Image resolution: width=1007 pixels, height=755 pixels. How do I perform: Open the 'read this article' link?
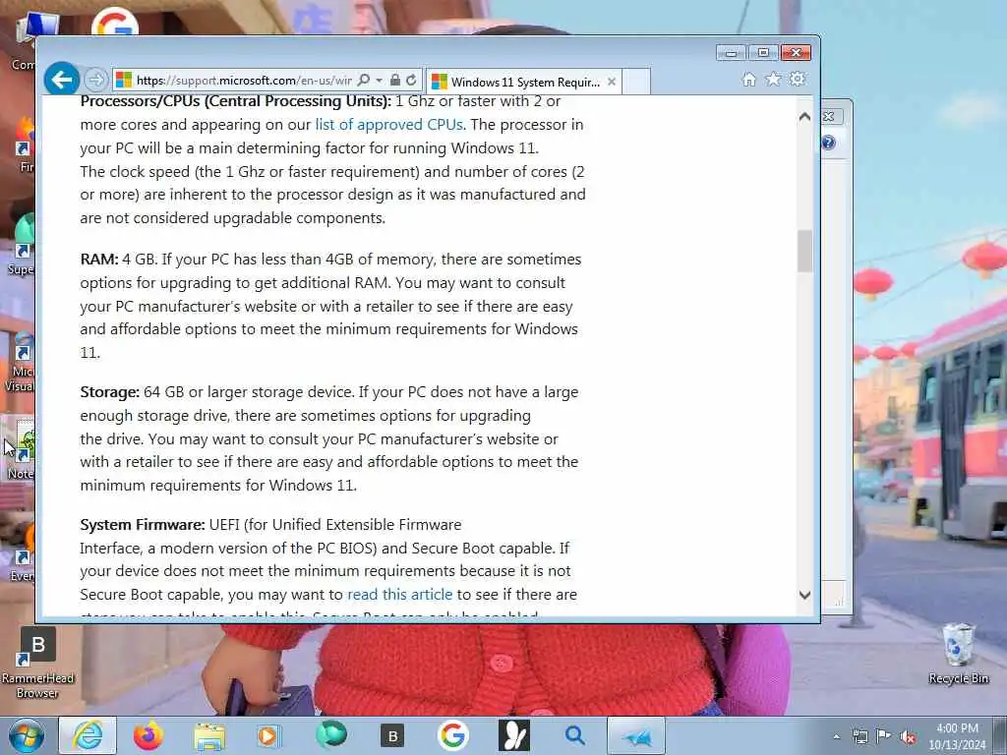coord(399,595)
